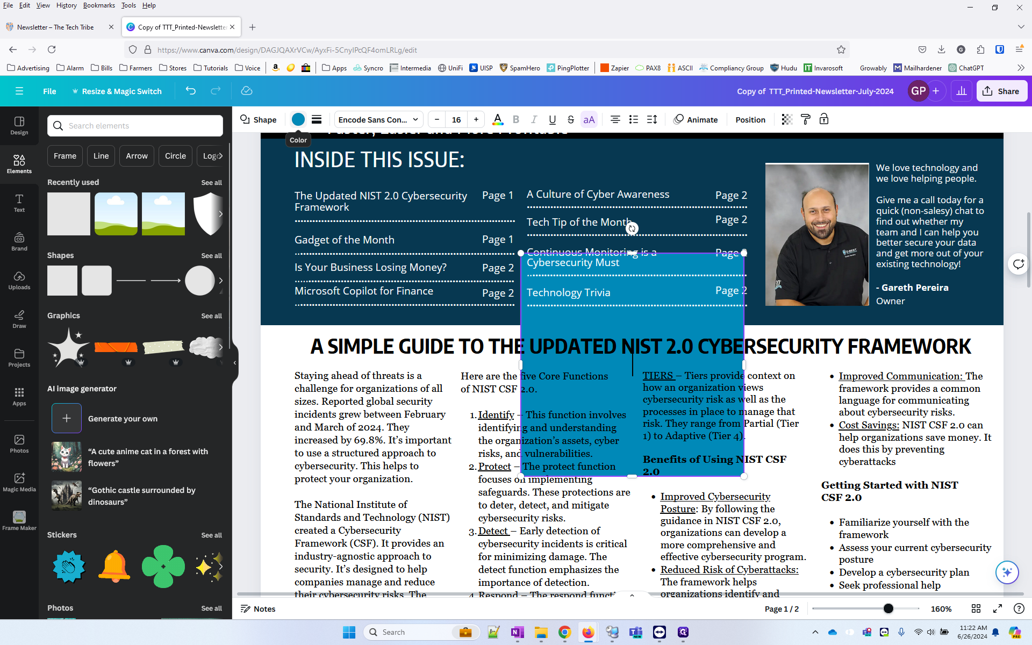Open the Text panel in sidebar

(19, 203)
